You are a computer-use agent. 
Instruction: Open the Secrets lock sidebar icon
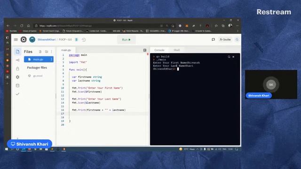pos(17,69)
